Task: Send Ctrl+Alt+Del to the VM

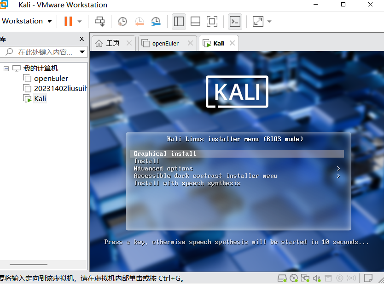Action: pos(99,22)
